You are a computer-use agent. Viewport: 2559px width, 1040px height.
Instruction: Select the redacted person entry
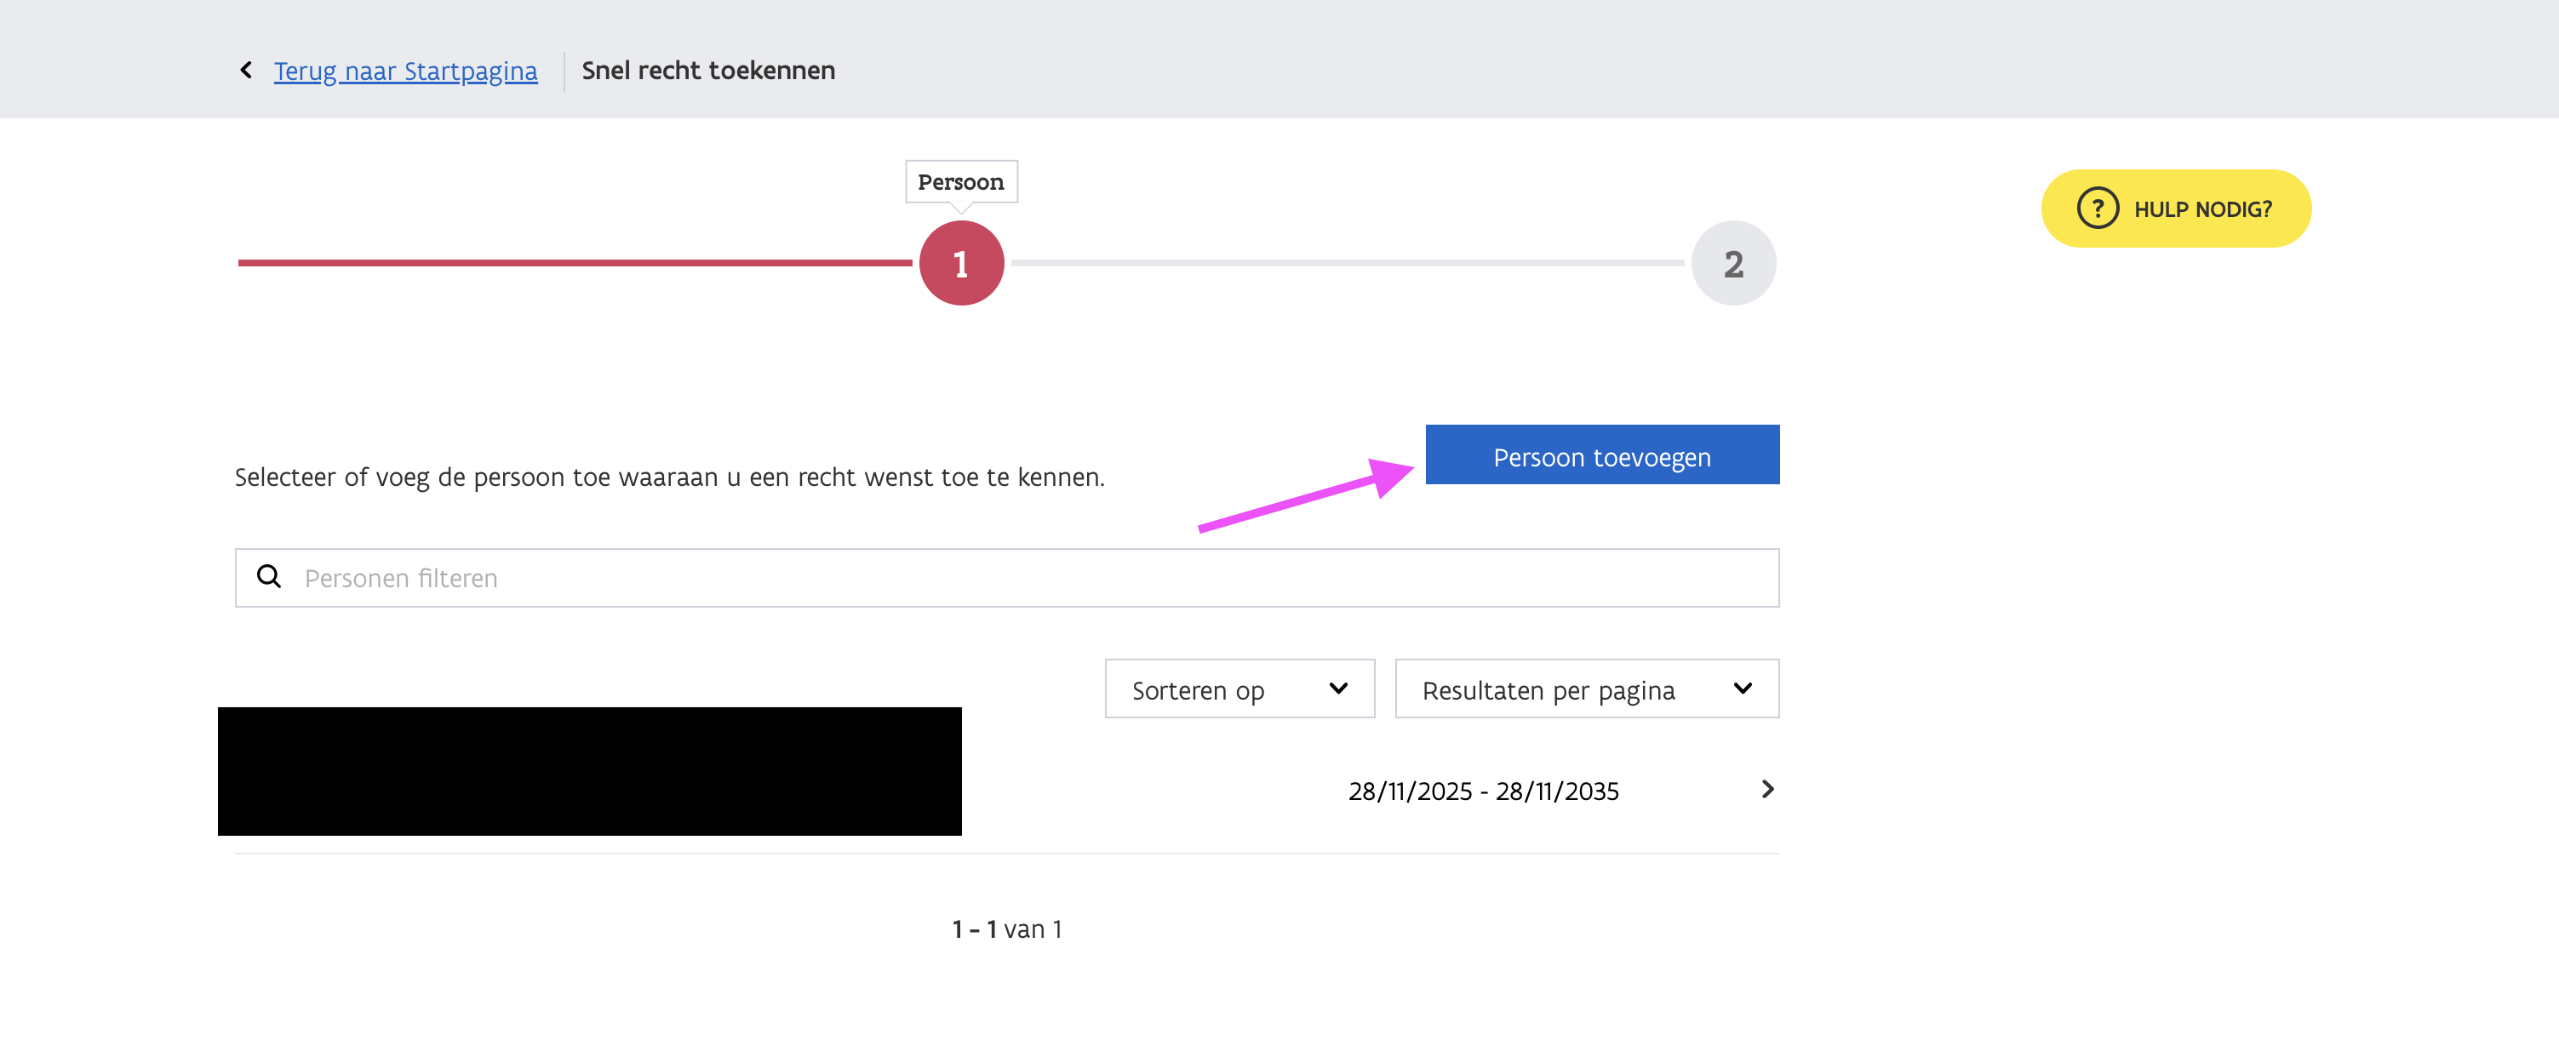589,771
